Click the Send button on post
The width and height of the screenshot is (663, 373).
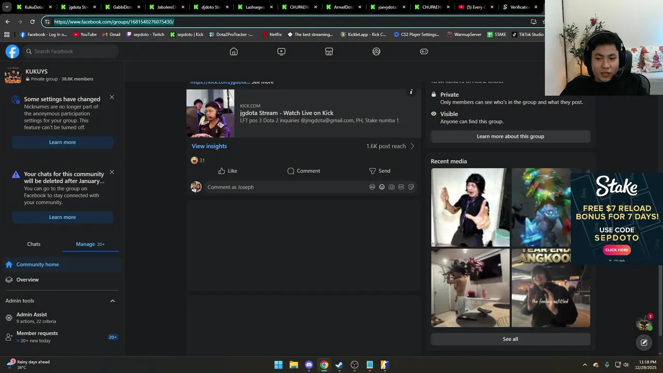tap(380, 171)
